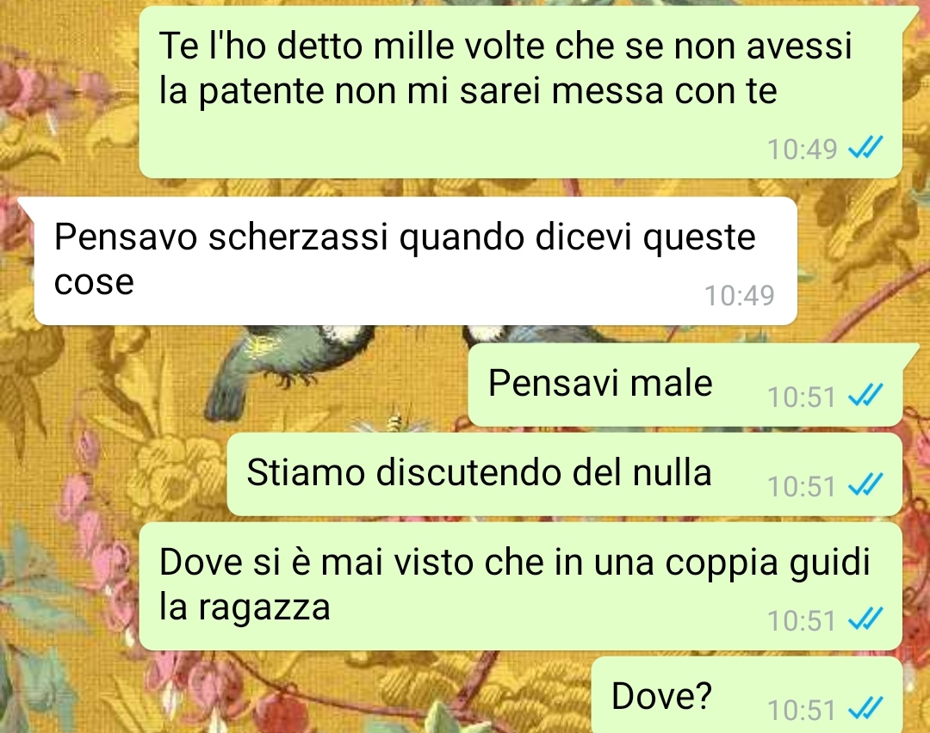The width and height of the screenshot is (930, 733).
Task: Tap the blue ticks beside 'Pensavi male'
Action: pos(865,395)
